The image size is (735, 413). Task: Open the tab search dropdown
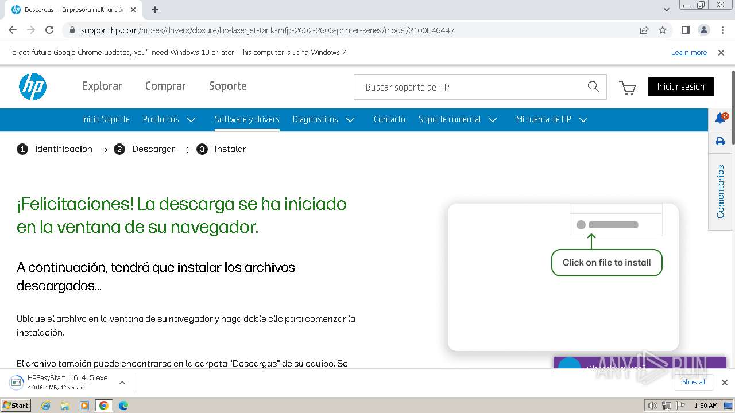pos(666,9)
